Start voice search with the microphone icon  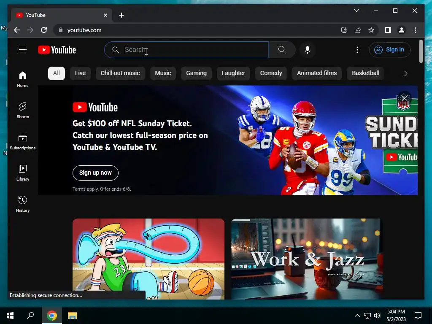click(308, 50)
